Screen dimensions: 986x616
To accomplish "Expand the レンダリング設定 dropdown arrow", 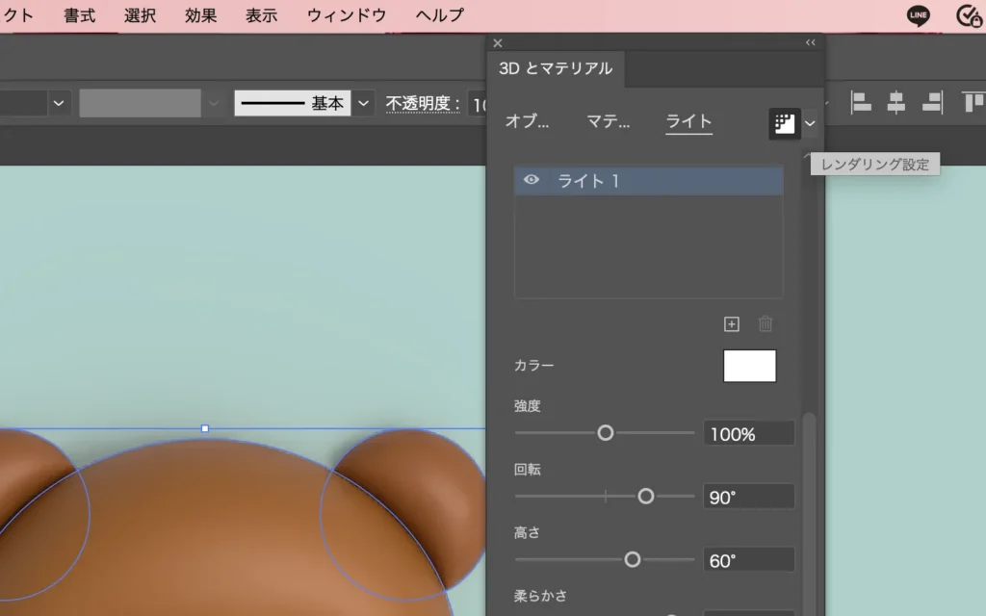I will point(811,123).
